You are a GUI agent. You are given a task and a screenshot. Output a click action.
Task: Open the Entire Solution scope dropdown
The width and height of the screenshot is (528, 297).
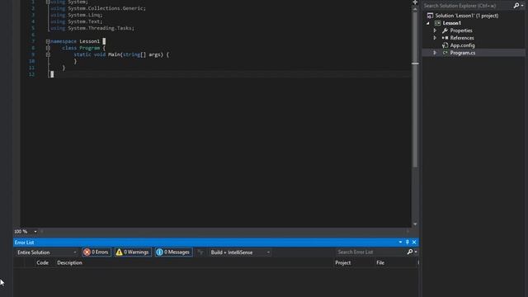point(47,252)
